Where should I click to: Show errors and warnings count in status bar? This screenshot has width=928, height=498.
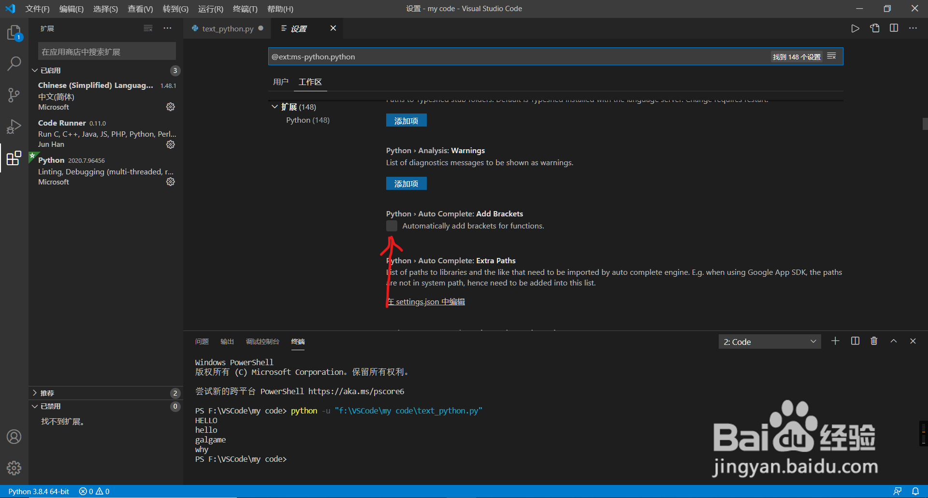click(x=94, y=491)
